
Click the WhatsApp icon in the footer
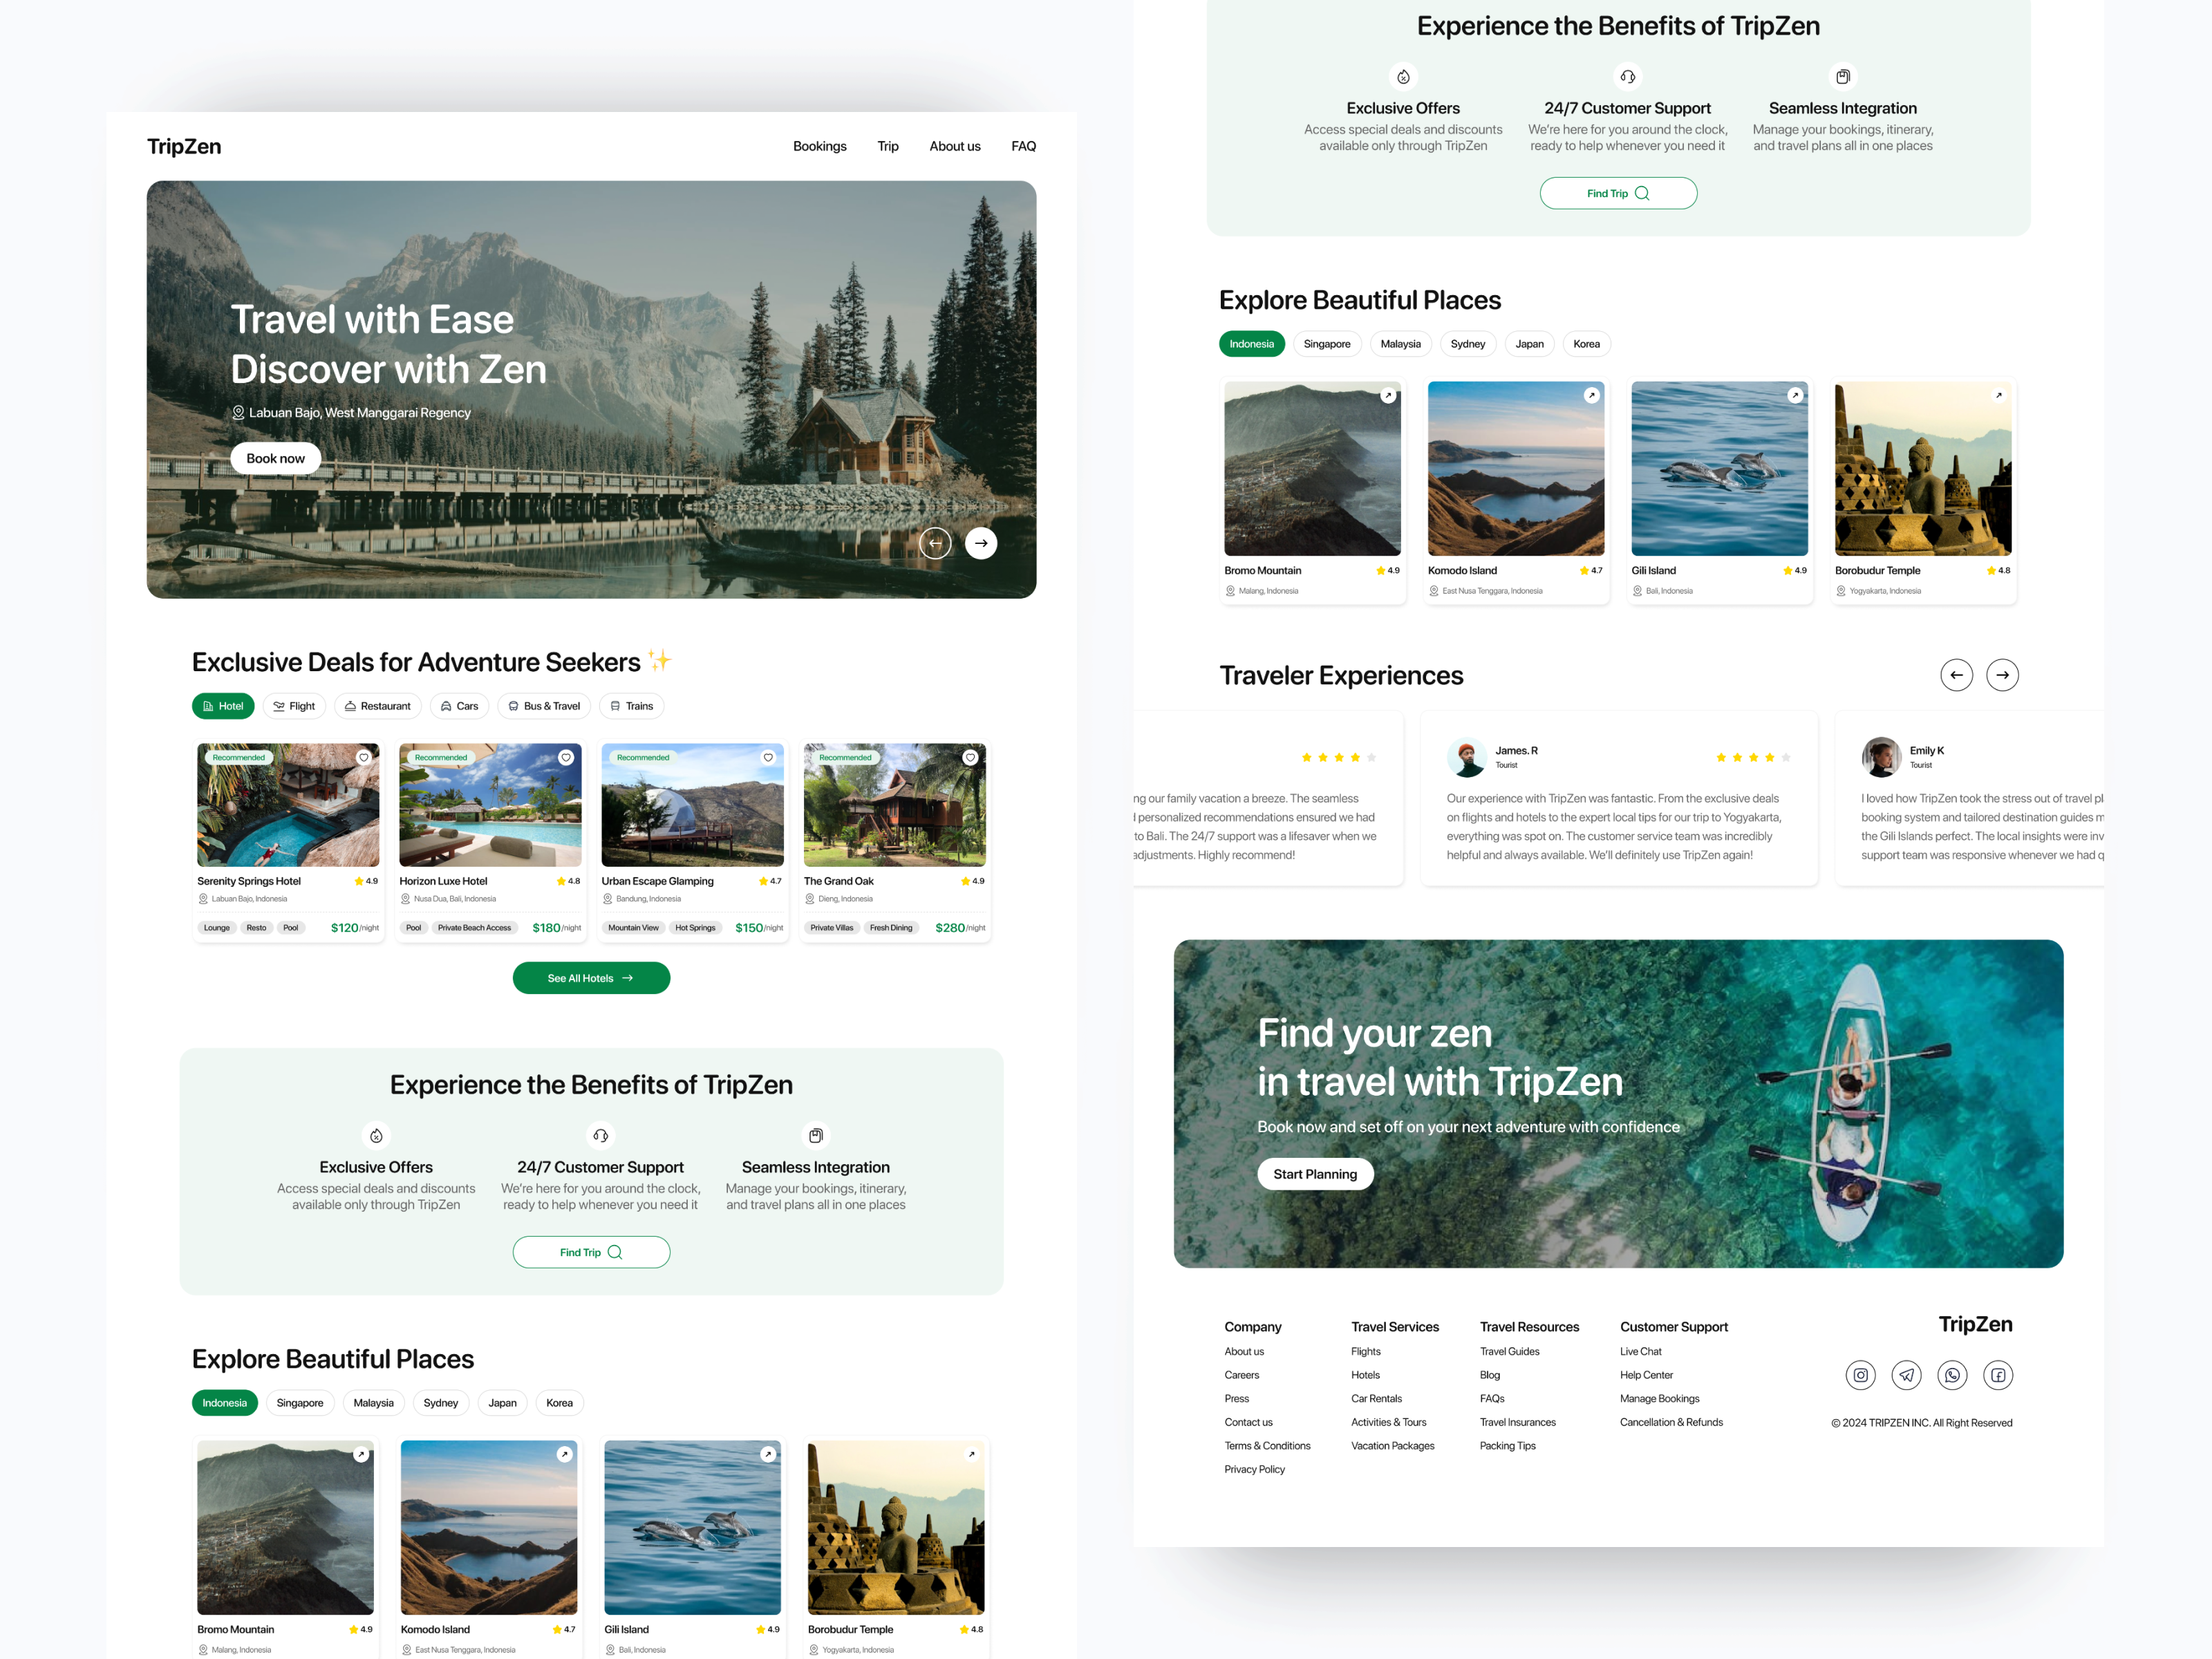click(x=1952, y=1375)
